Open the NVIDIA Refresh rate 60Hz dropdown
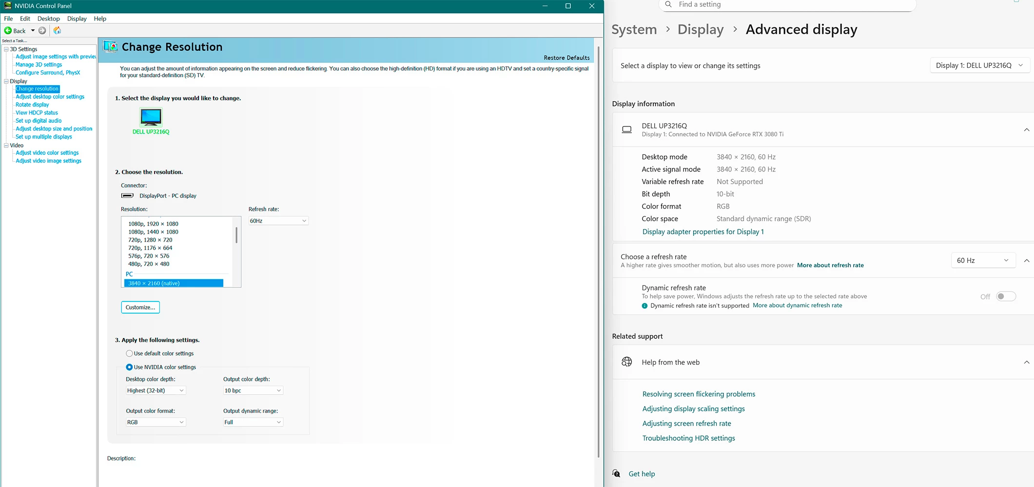Screen dimensions: 1034x487 pyautogui.click(x=278, y=221)
